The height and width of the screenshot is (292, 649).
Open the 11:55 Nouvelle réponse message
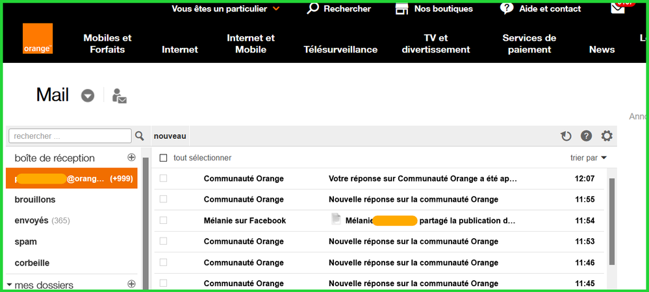(x=413, y=199)
